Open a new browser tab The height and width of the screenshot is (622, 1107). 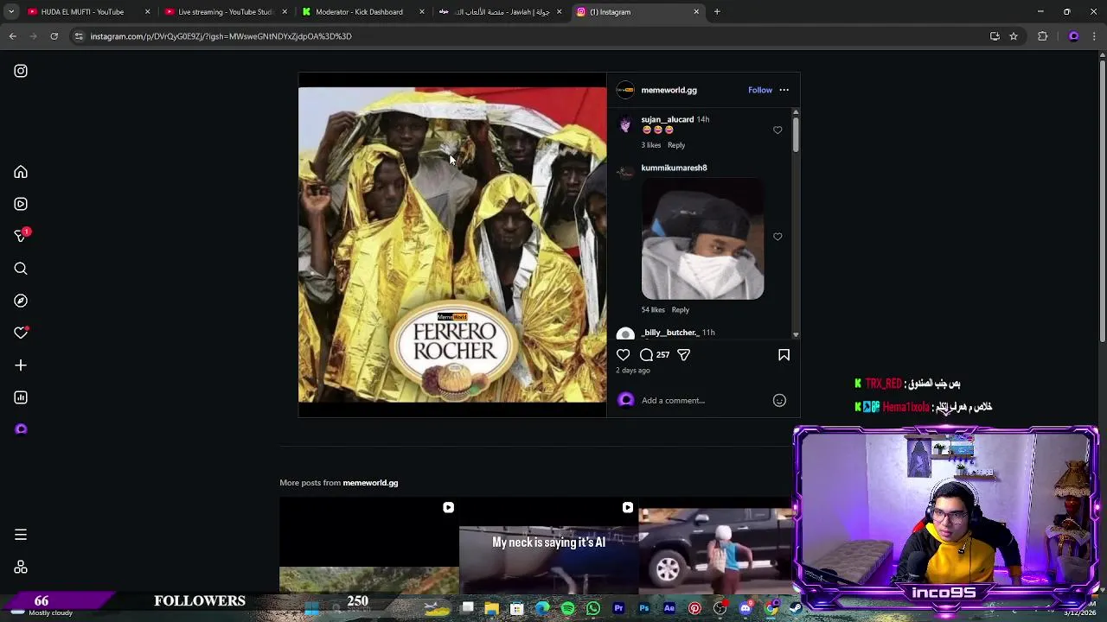(x=717, y=12)
